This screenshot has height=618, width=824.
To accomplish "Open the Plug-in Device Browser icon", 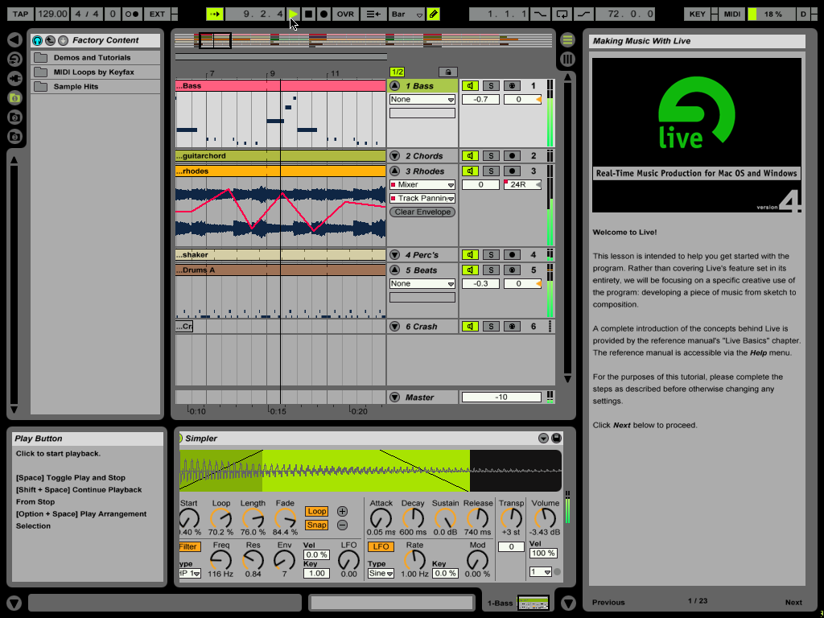I will click(x=14, y=78).
